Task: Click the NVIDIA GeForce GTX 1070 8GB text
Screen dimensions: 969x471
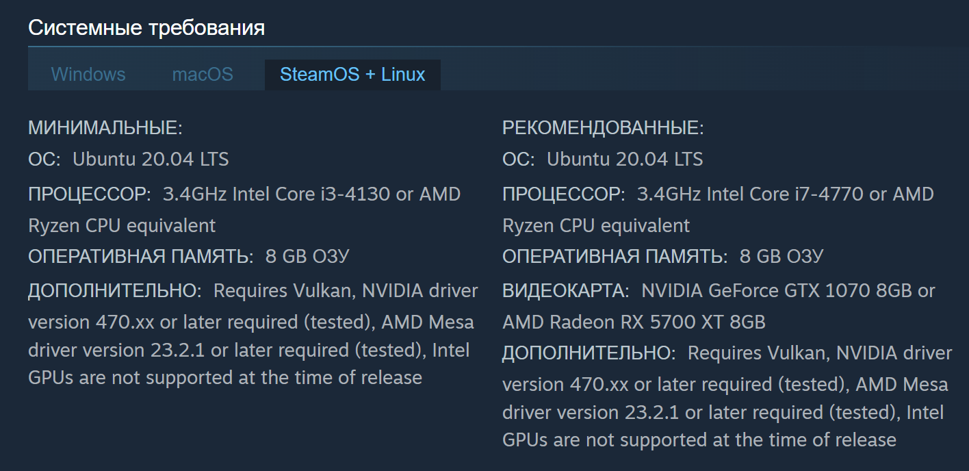Action: click(777, 291)
